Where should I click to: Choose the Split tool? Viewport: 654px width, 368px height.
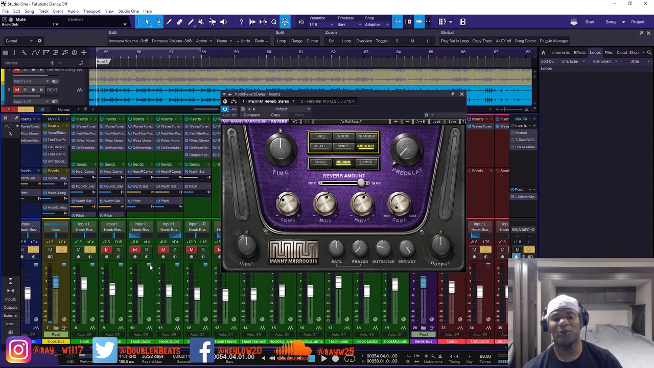(x=169, y=22)
